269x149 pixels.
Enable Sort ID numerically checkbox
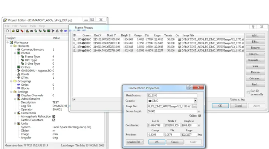(x=248, y=93)
